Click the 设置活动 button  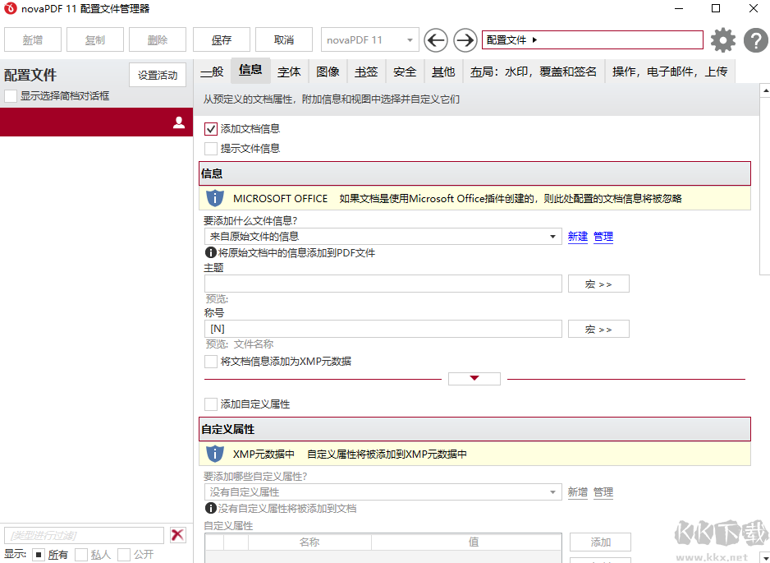pyautogui.click(x=158, y=75)
